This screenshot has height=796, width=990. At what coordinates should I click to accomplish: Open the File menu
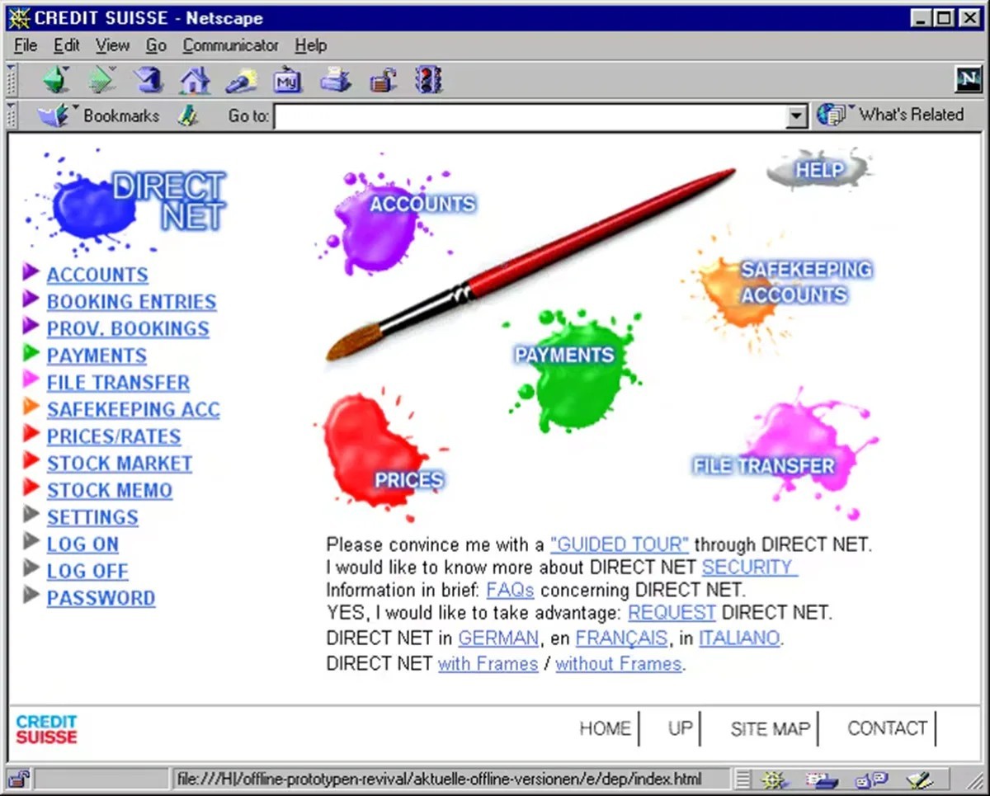coord(26,45)
